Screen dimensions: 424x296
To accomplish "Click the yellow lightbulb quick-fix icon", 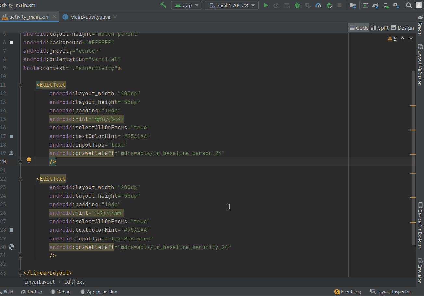I will [29, 160].
